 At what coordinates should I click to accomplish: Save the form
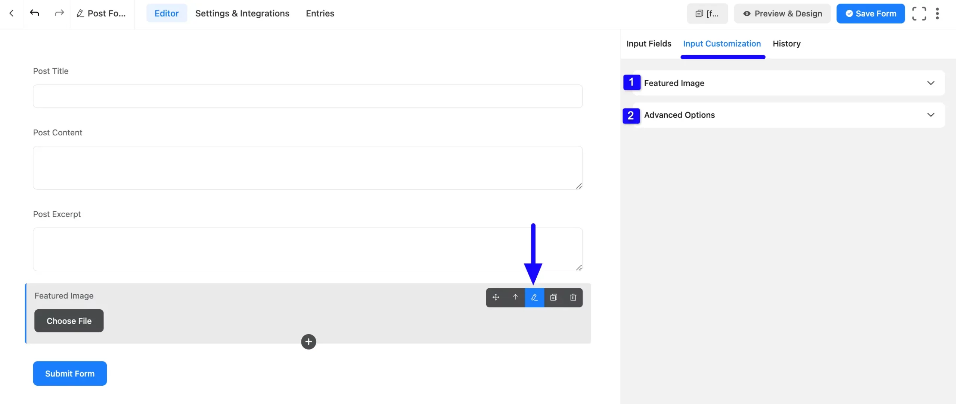[x=870, y=13]
